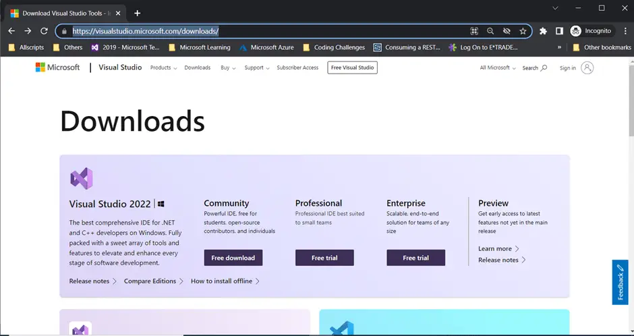Click the Free Visual Studio button

(x=352, y=67)
